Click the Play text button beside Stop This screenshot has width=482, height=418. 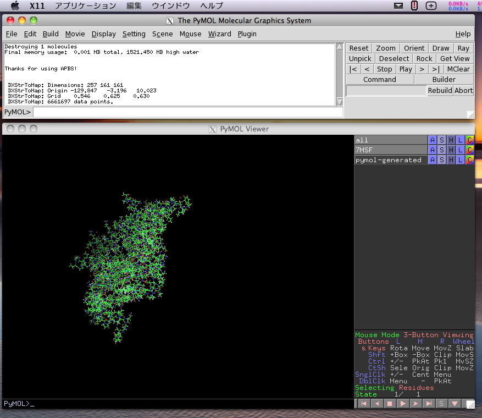pos(406,69)
